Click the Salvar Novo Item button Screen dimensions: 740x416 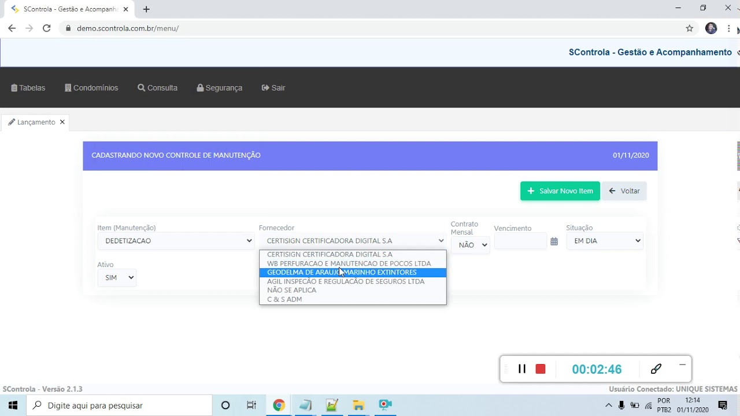560,191
